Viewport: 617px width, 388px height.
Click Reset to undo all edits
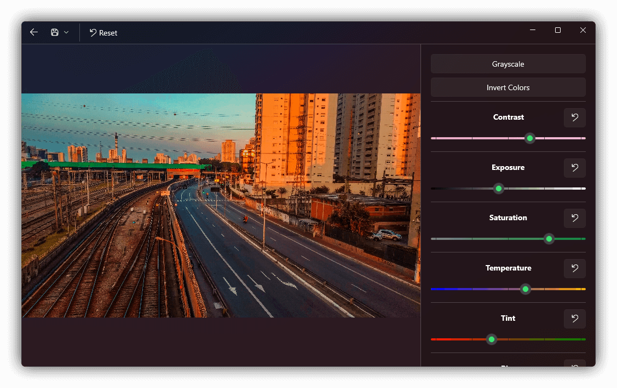[103, 33]
